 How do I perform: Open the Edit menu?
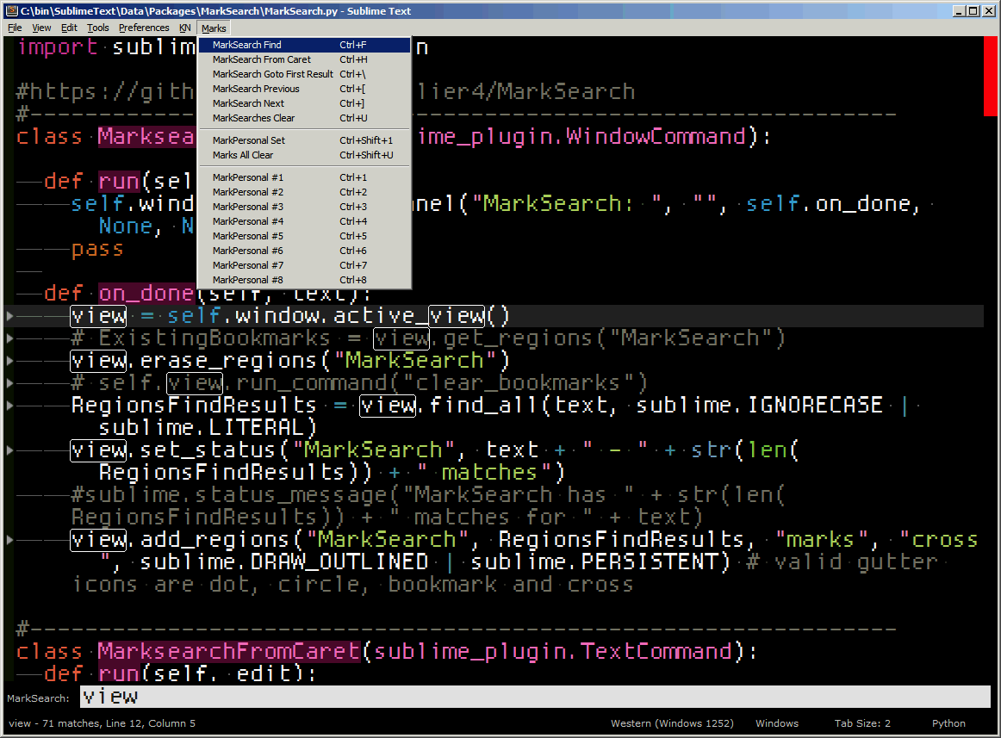click(x=69, y=28)
